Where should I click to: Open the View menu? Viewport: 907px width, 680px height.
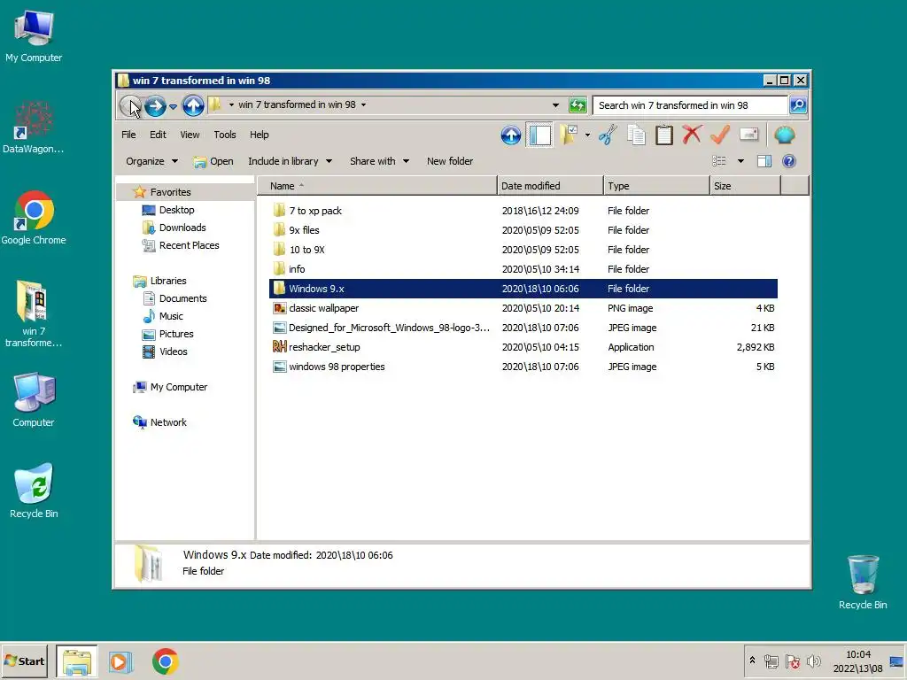(190, 135)
